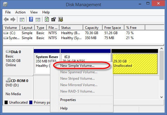Open the File menu
The image size is (167, 115).
[8, 12]
